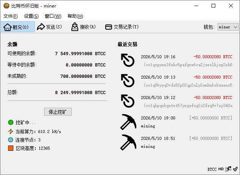This screenshot has width=240, height=175.
Task: Click the 2026/5/10 18:51 mining date
Action: point(158,138)
